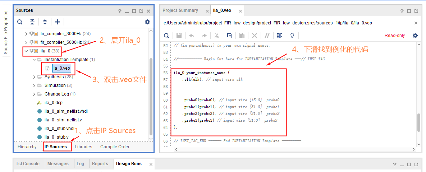Select the Design Runs tab
Viewport: 426px width, 172px height.
click(x=129, y=164)
